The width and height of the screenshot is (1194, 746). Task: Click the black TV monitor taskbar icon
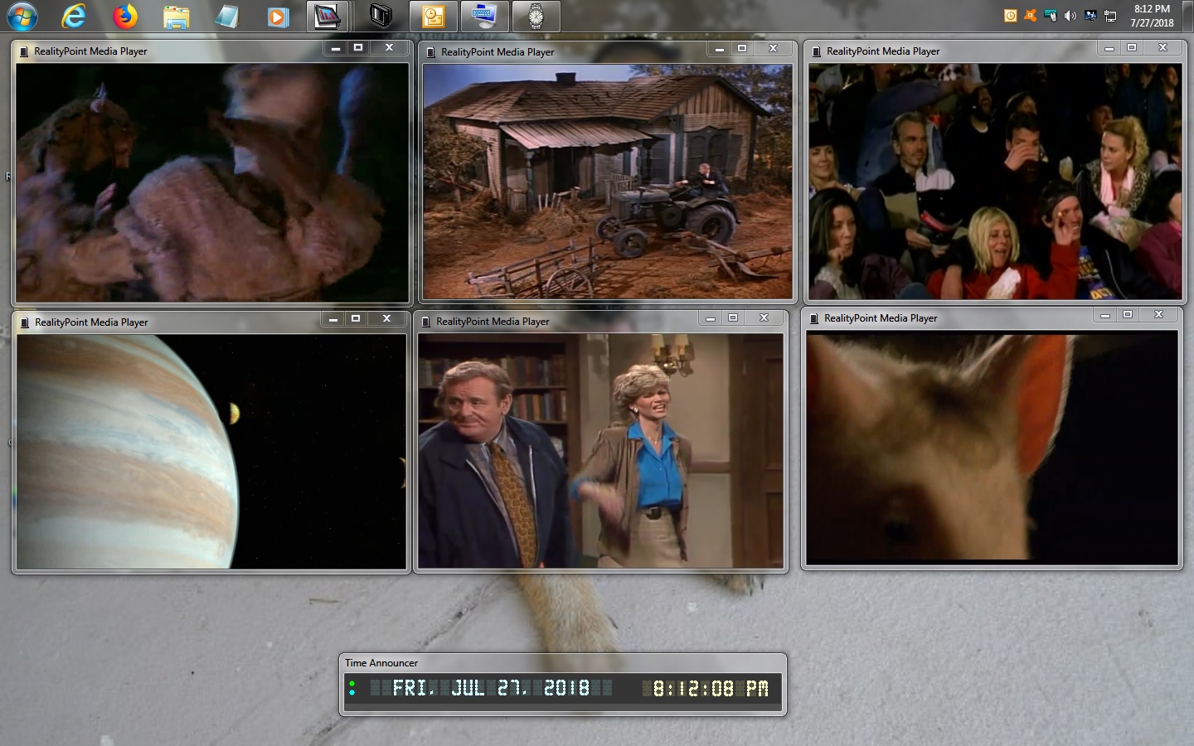[380, 17]
